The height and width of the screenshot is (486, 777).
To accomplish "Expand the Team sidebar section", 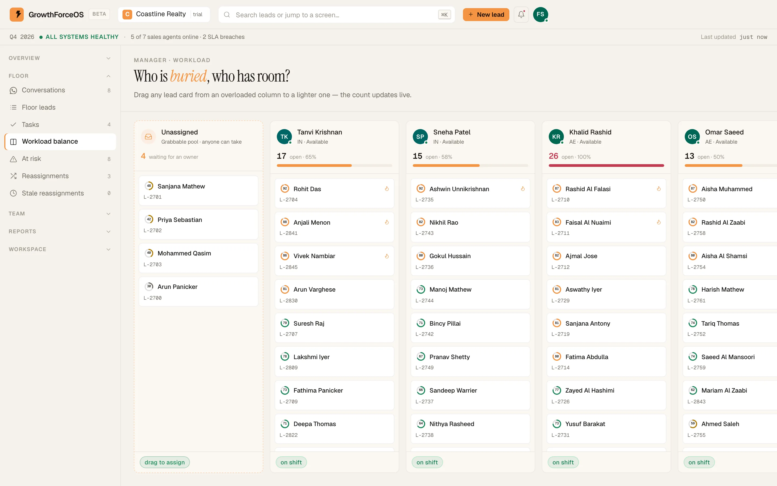I will point(60,214).
